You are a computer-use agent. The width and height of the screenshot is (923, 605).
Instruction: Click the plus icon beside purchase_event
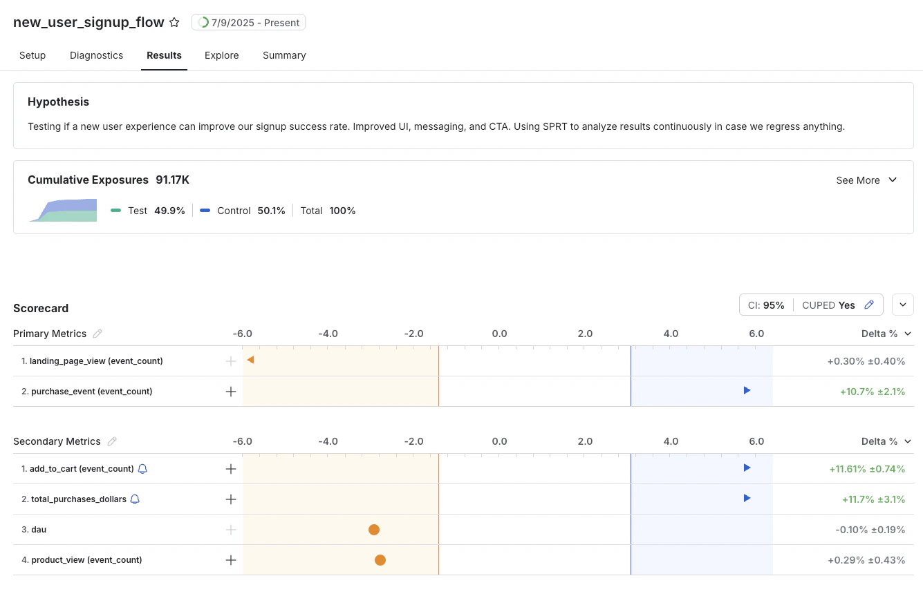tap(231, 391)
